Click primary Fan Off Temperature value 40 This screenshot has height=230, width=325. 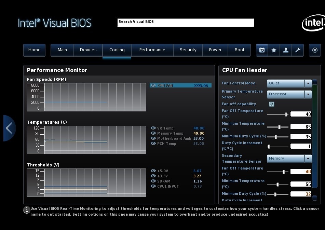click(301, 114)
